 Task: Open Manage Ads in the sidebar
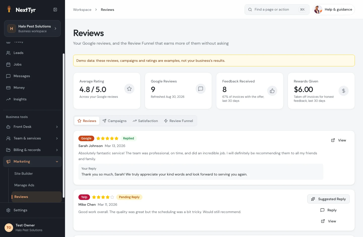(x=36, y=185)
